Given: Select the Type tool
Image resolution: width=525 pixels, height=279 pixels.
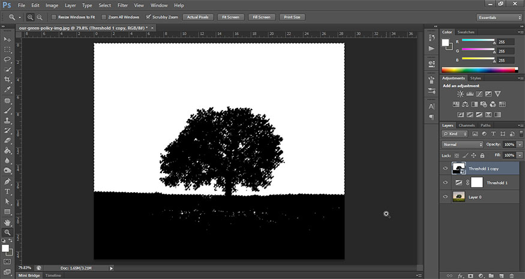Looking at the screenshot, I should pyautogui.click(x=8, y=192).
